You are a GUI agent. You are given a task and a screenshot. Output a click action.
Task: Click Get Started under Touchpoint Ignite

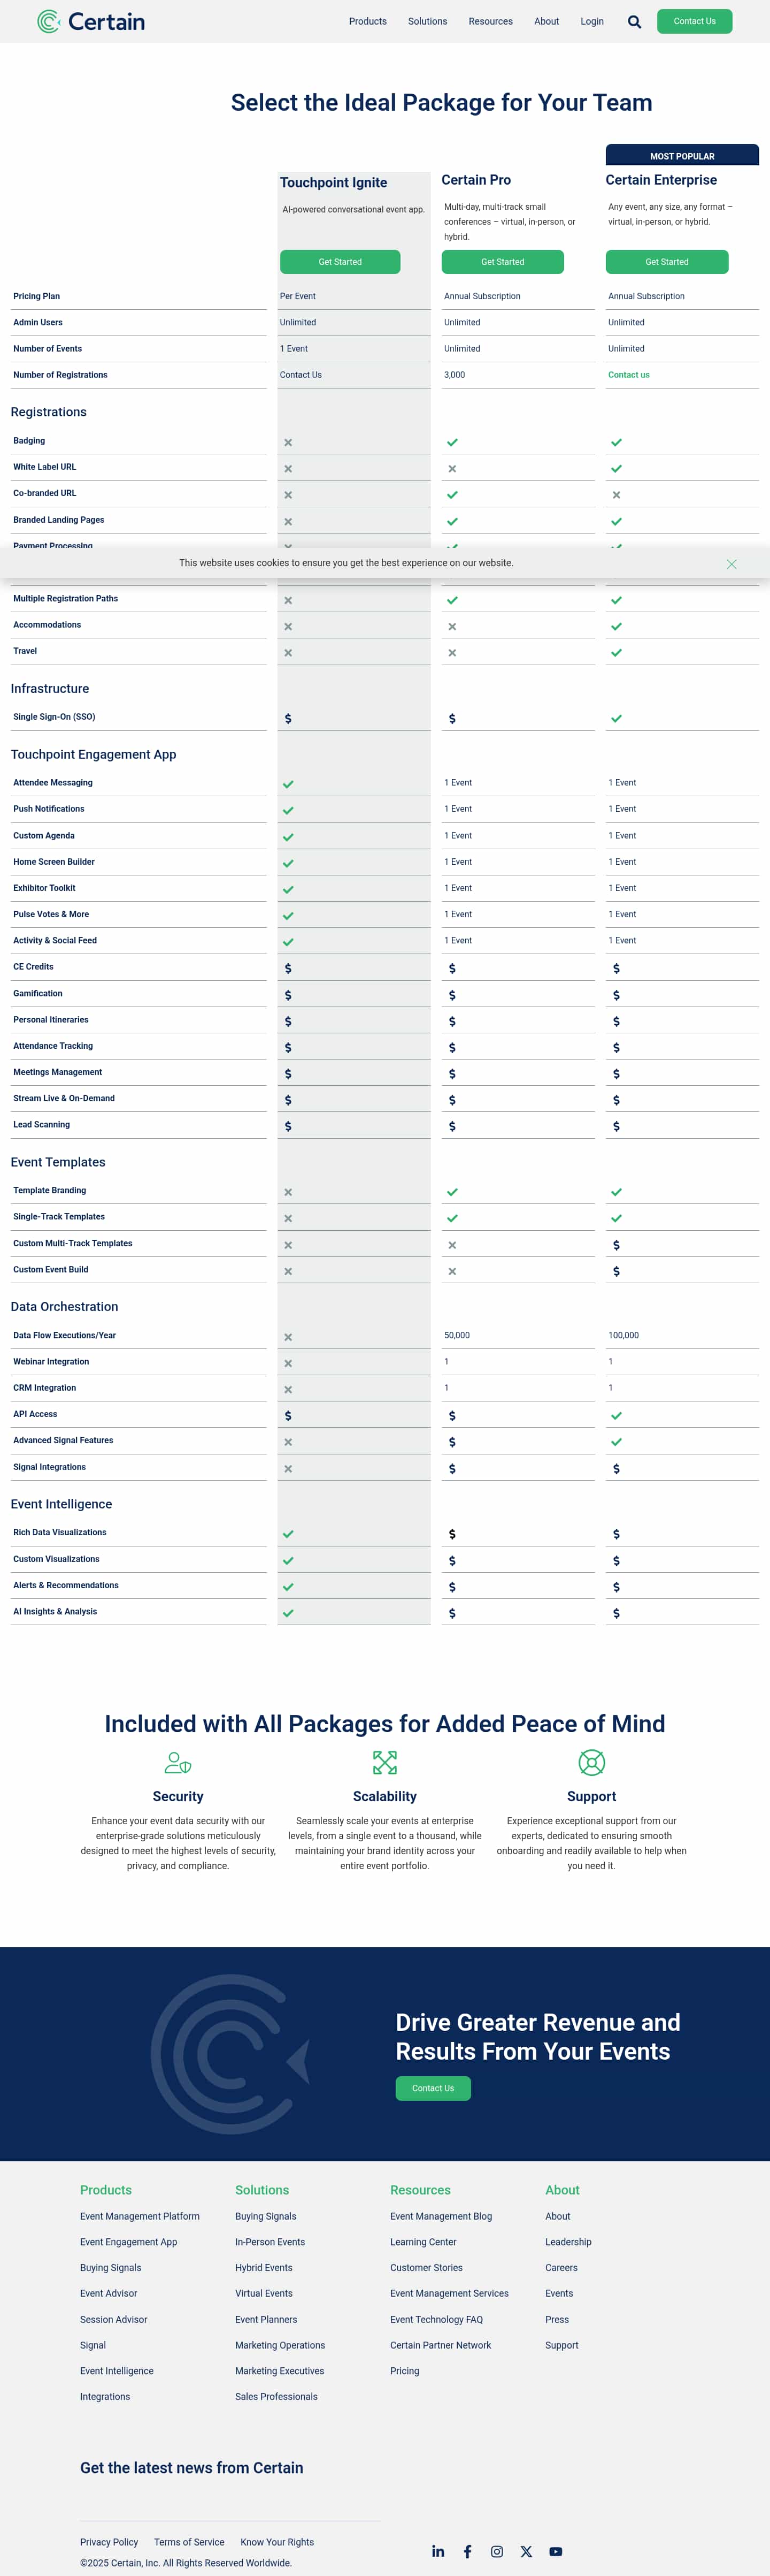click(340, 262)
